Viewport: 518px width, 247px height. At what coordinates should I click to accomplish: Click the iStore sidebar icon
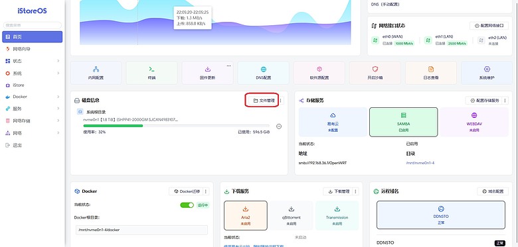tap(8, 85)
